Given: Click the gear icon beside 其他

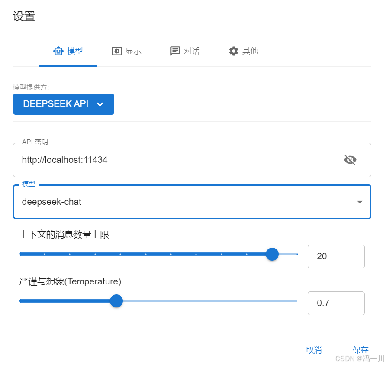Looking at the screenshot, I should [234, 51].
